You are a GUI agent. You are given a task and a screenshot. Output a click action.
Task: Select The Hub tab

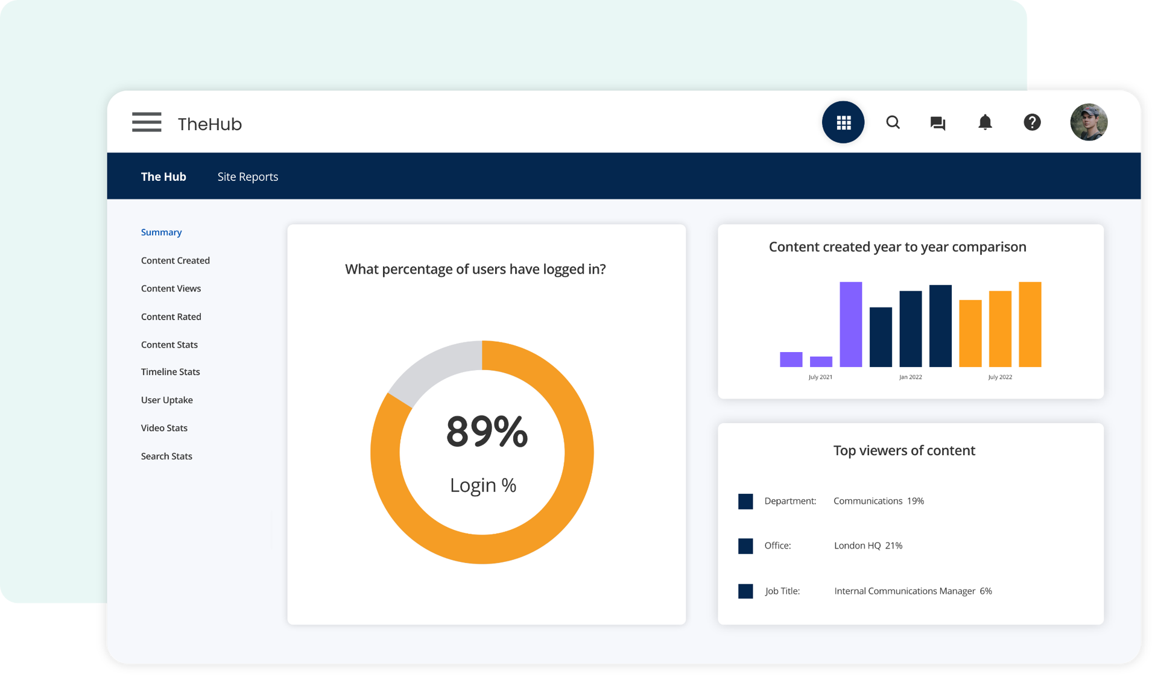click(x=163, y=176)
